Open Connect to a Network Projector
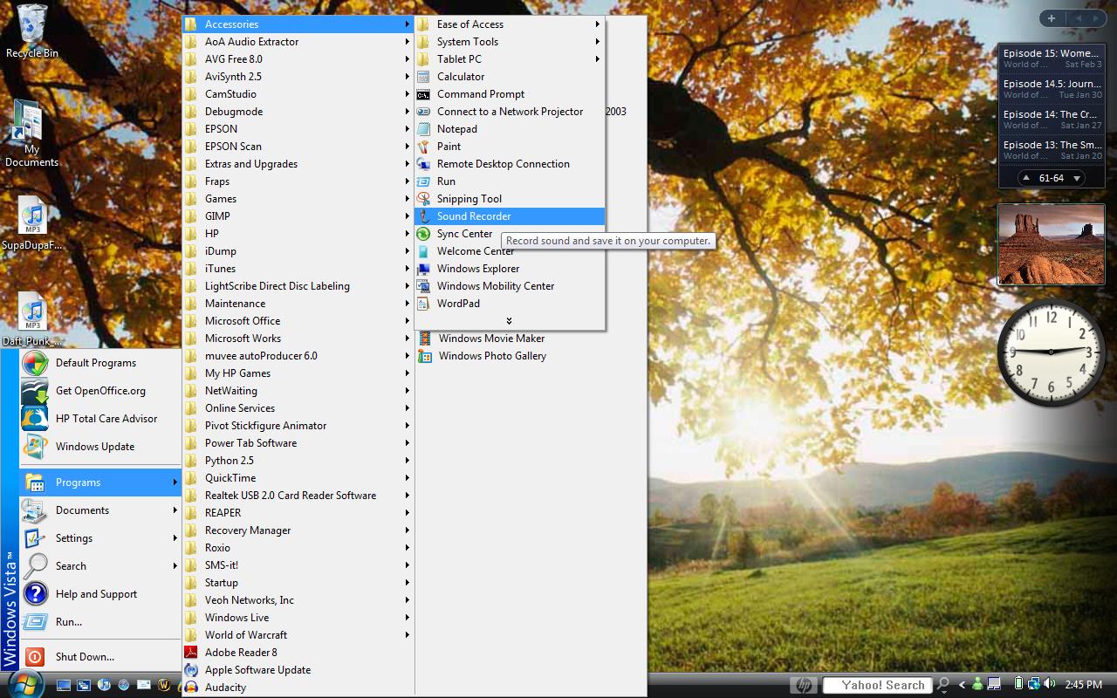The height and width of the screenshot is (698, 1117). (x=510, y=112)
